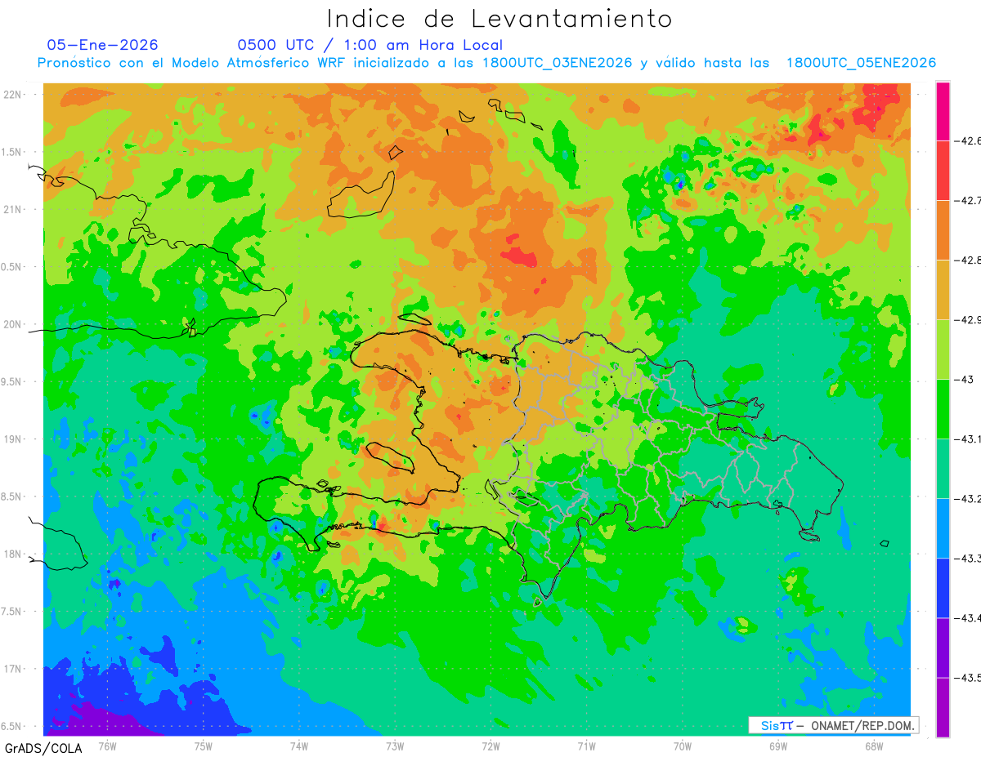This screenshot has height=757, width=981.
Task: Select the teal-green swatch between -43.1 and -43.2
Action: [943, 468]
